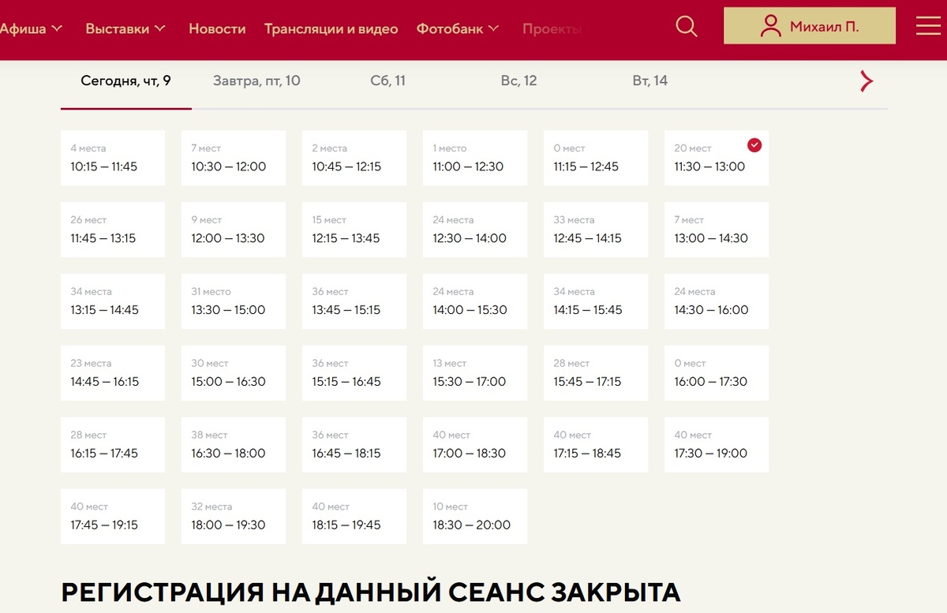Open the hamburger menu
Viewport: 947px width, 613px height.
point(927,24)
